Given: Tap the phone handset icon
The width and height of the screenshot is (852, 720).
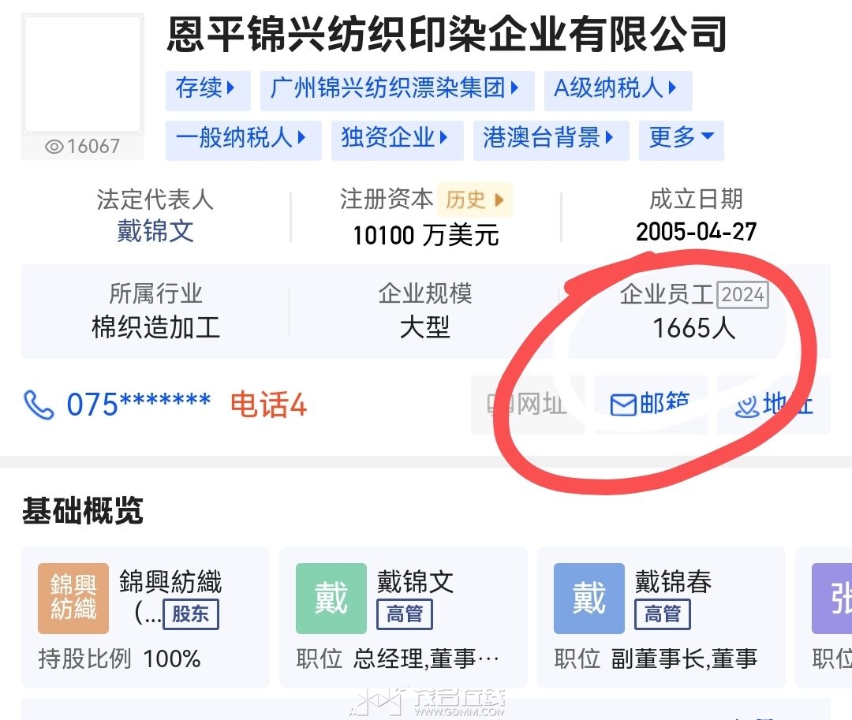Looking at the screenshot, I should 39,405.
